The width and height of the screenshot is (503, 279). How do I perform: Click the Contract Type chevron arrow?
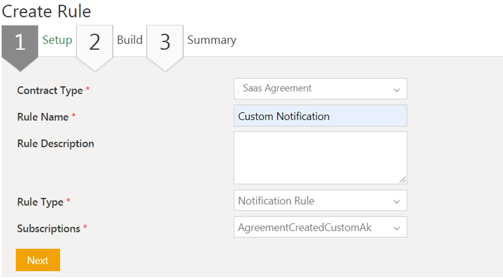[x=396, y=90]
